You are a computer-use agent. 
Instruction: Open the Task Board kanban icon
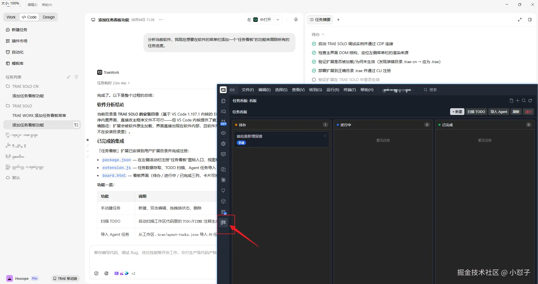pyautogui.click(x=223, y=223)
